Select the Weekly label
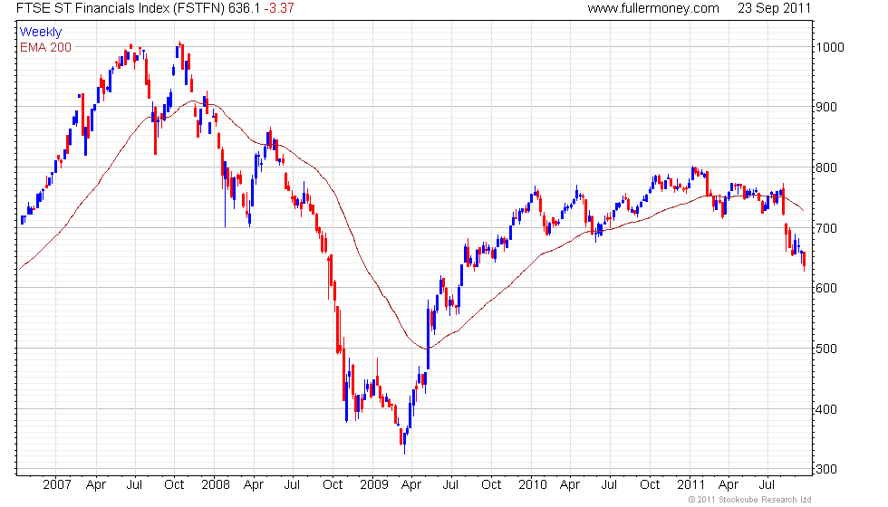 click(41, 33)
